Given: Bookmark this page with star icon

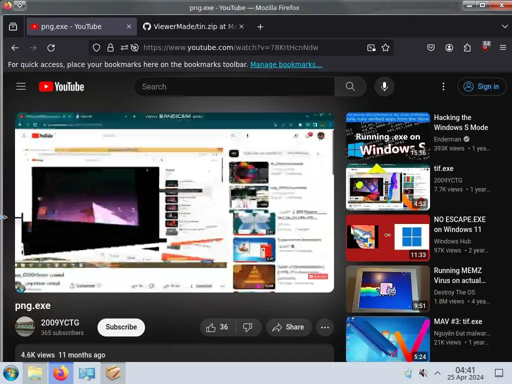Looking at the screenshot, I should point(385,47).
